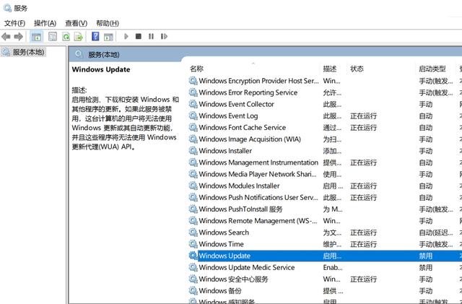
Task: Click gear icon beside Windows Event Log
Action: point(193,116)
